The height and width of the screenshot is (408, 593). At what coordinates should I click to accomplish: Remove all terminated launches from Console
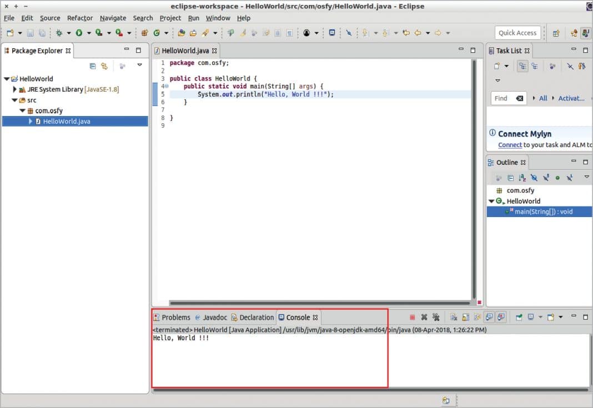tap(437, 316)
